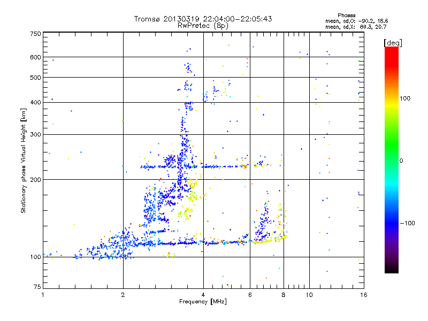The image size is (428, 321).
Task: Click the '-100' colorbar tick label
Action: 407,223
